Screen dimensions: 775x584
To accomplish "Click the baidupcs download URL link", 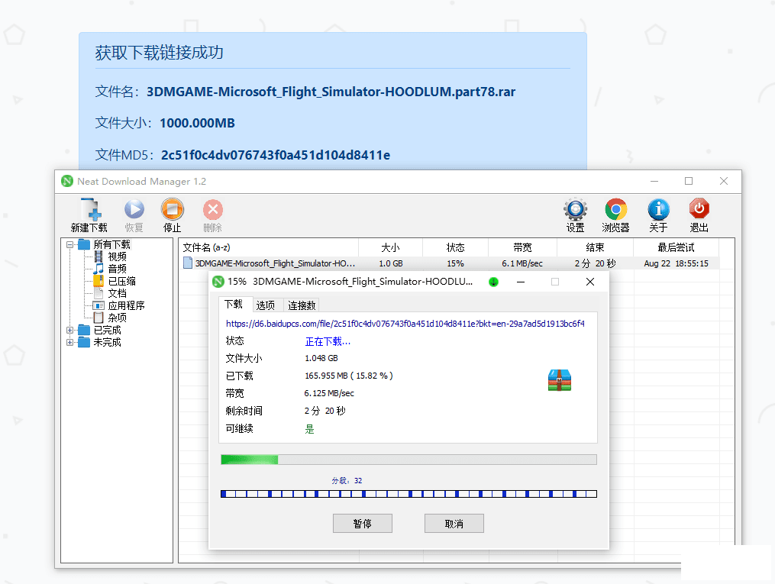I will coord(405,324).
